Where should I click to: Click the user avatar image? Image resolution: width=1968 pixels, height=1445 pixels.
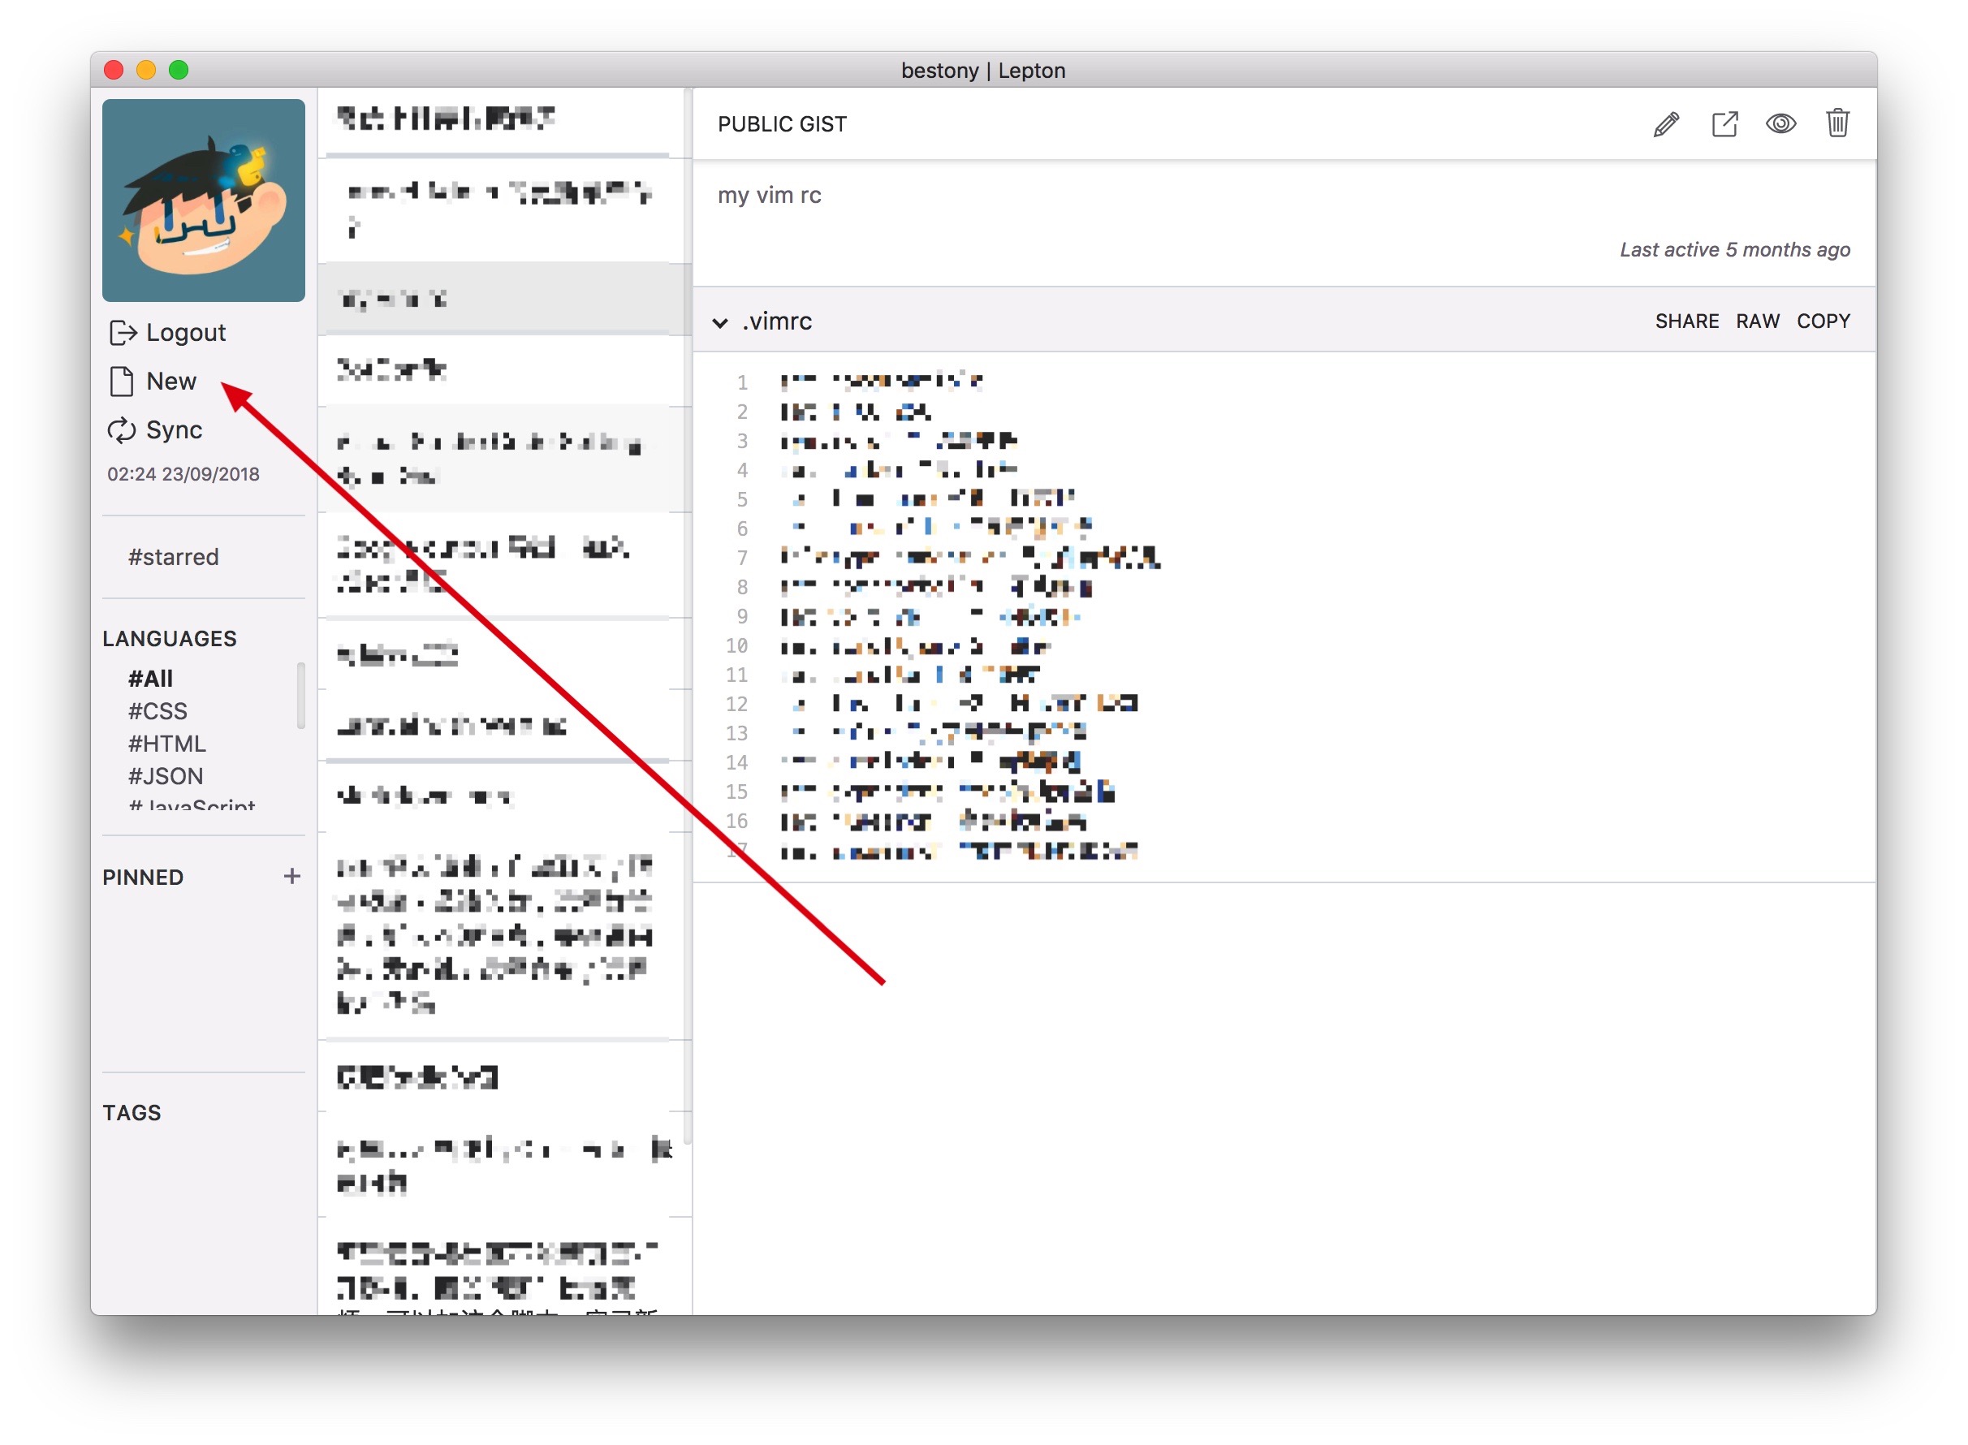[204, 201]
